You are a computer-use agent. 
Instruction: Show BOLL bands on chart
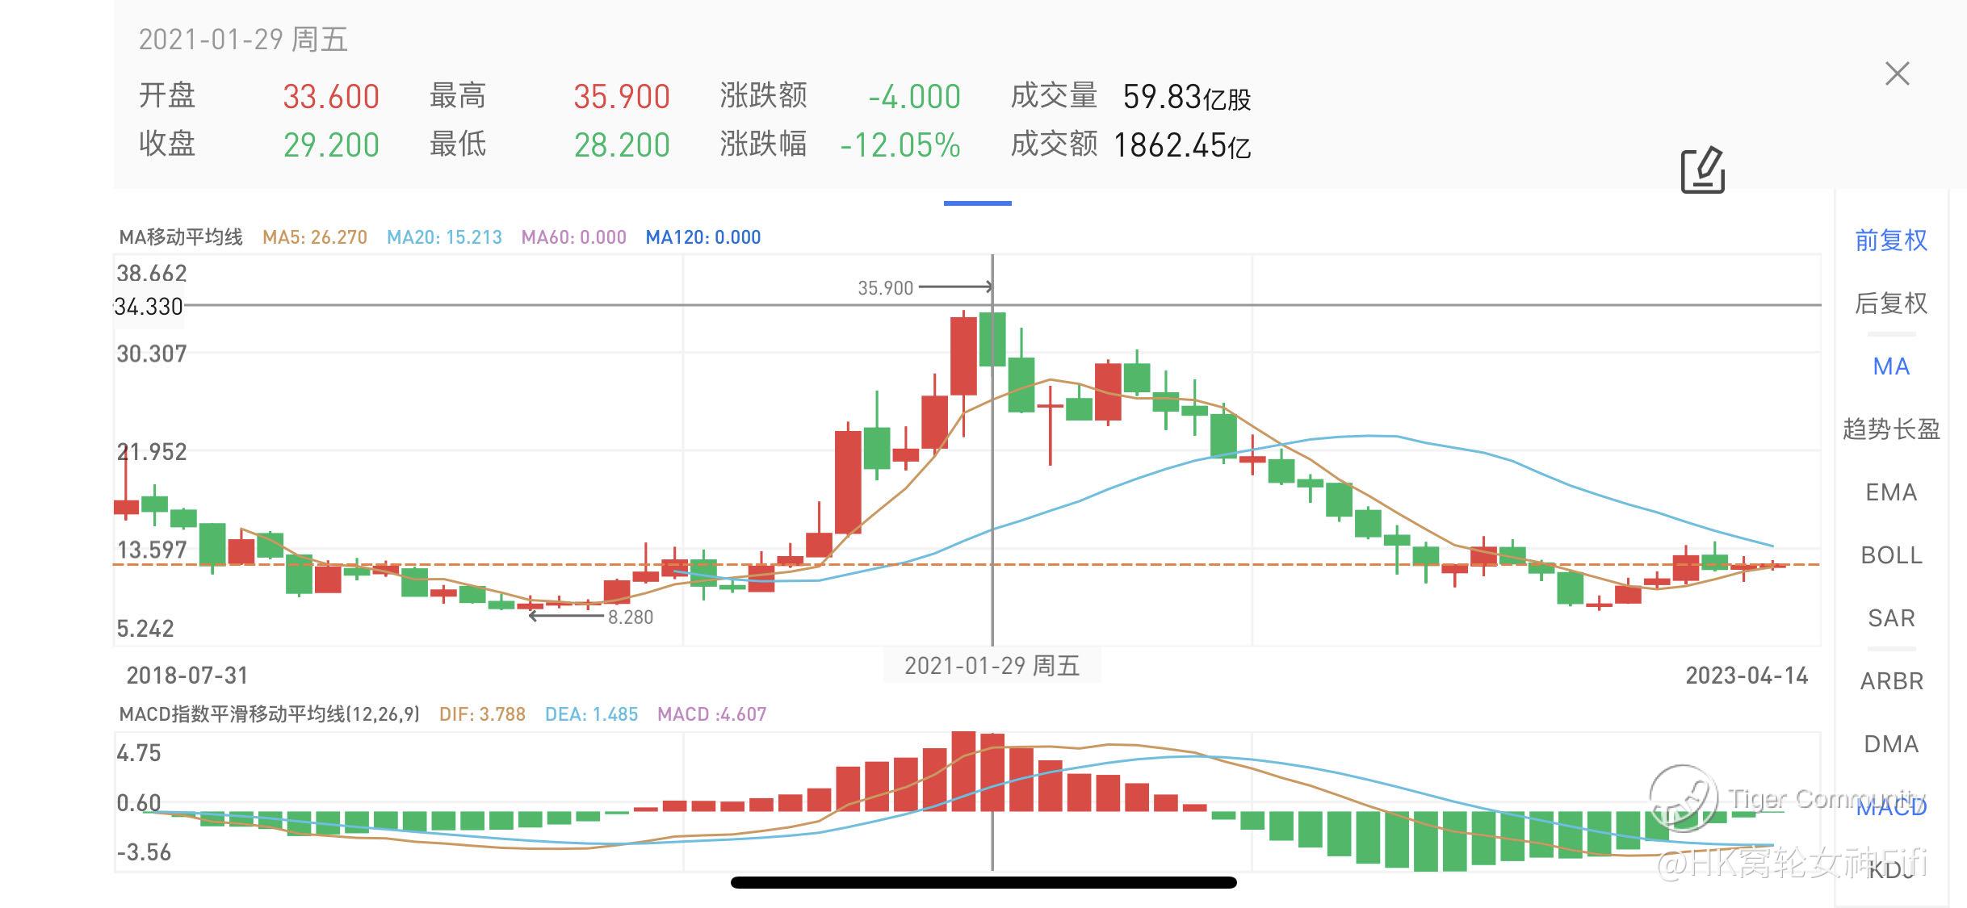(1890, 555)
